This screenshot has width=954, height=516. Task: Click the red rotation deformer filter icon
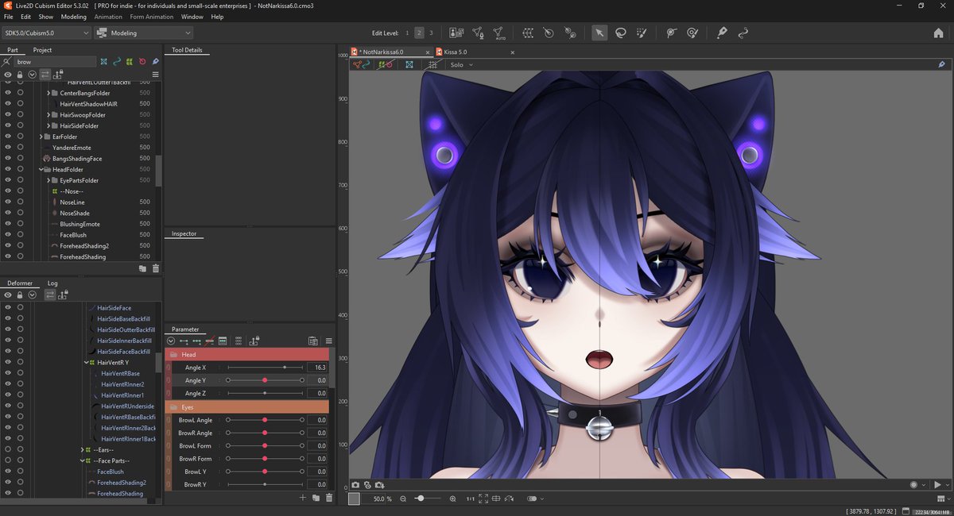pos(142,61)
